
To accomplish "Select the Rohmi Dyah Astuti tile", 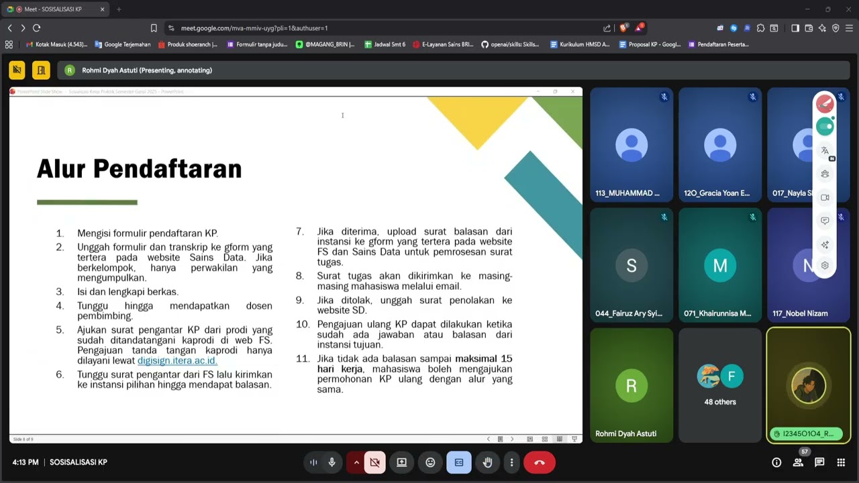I will click(631, 385).
